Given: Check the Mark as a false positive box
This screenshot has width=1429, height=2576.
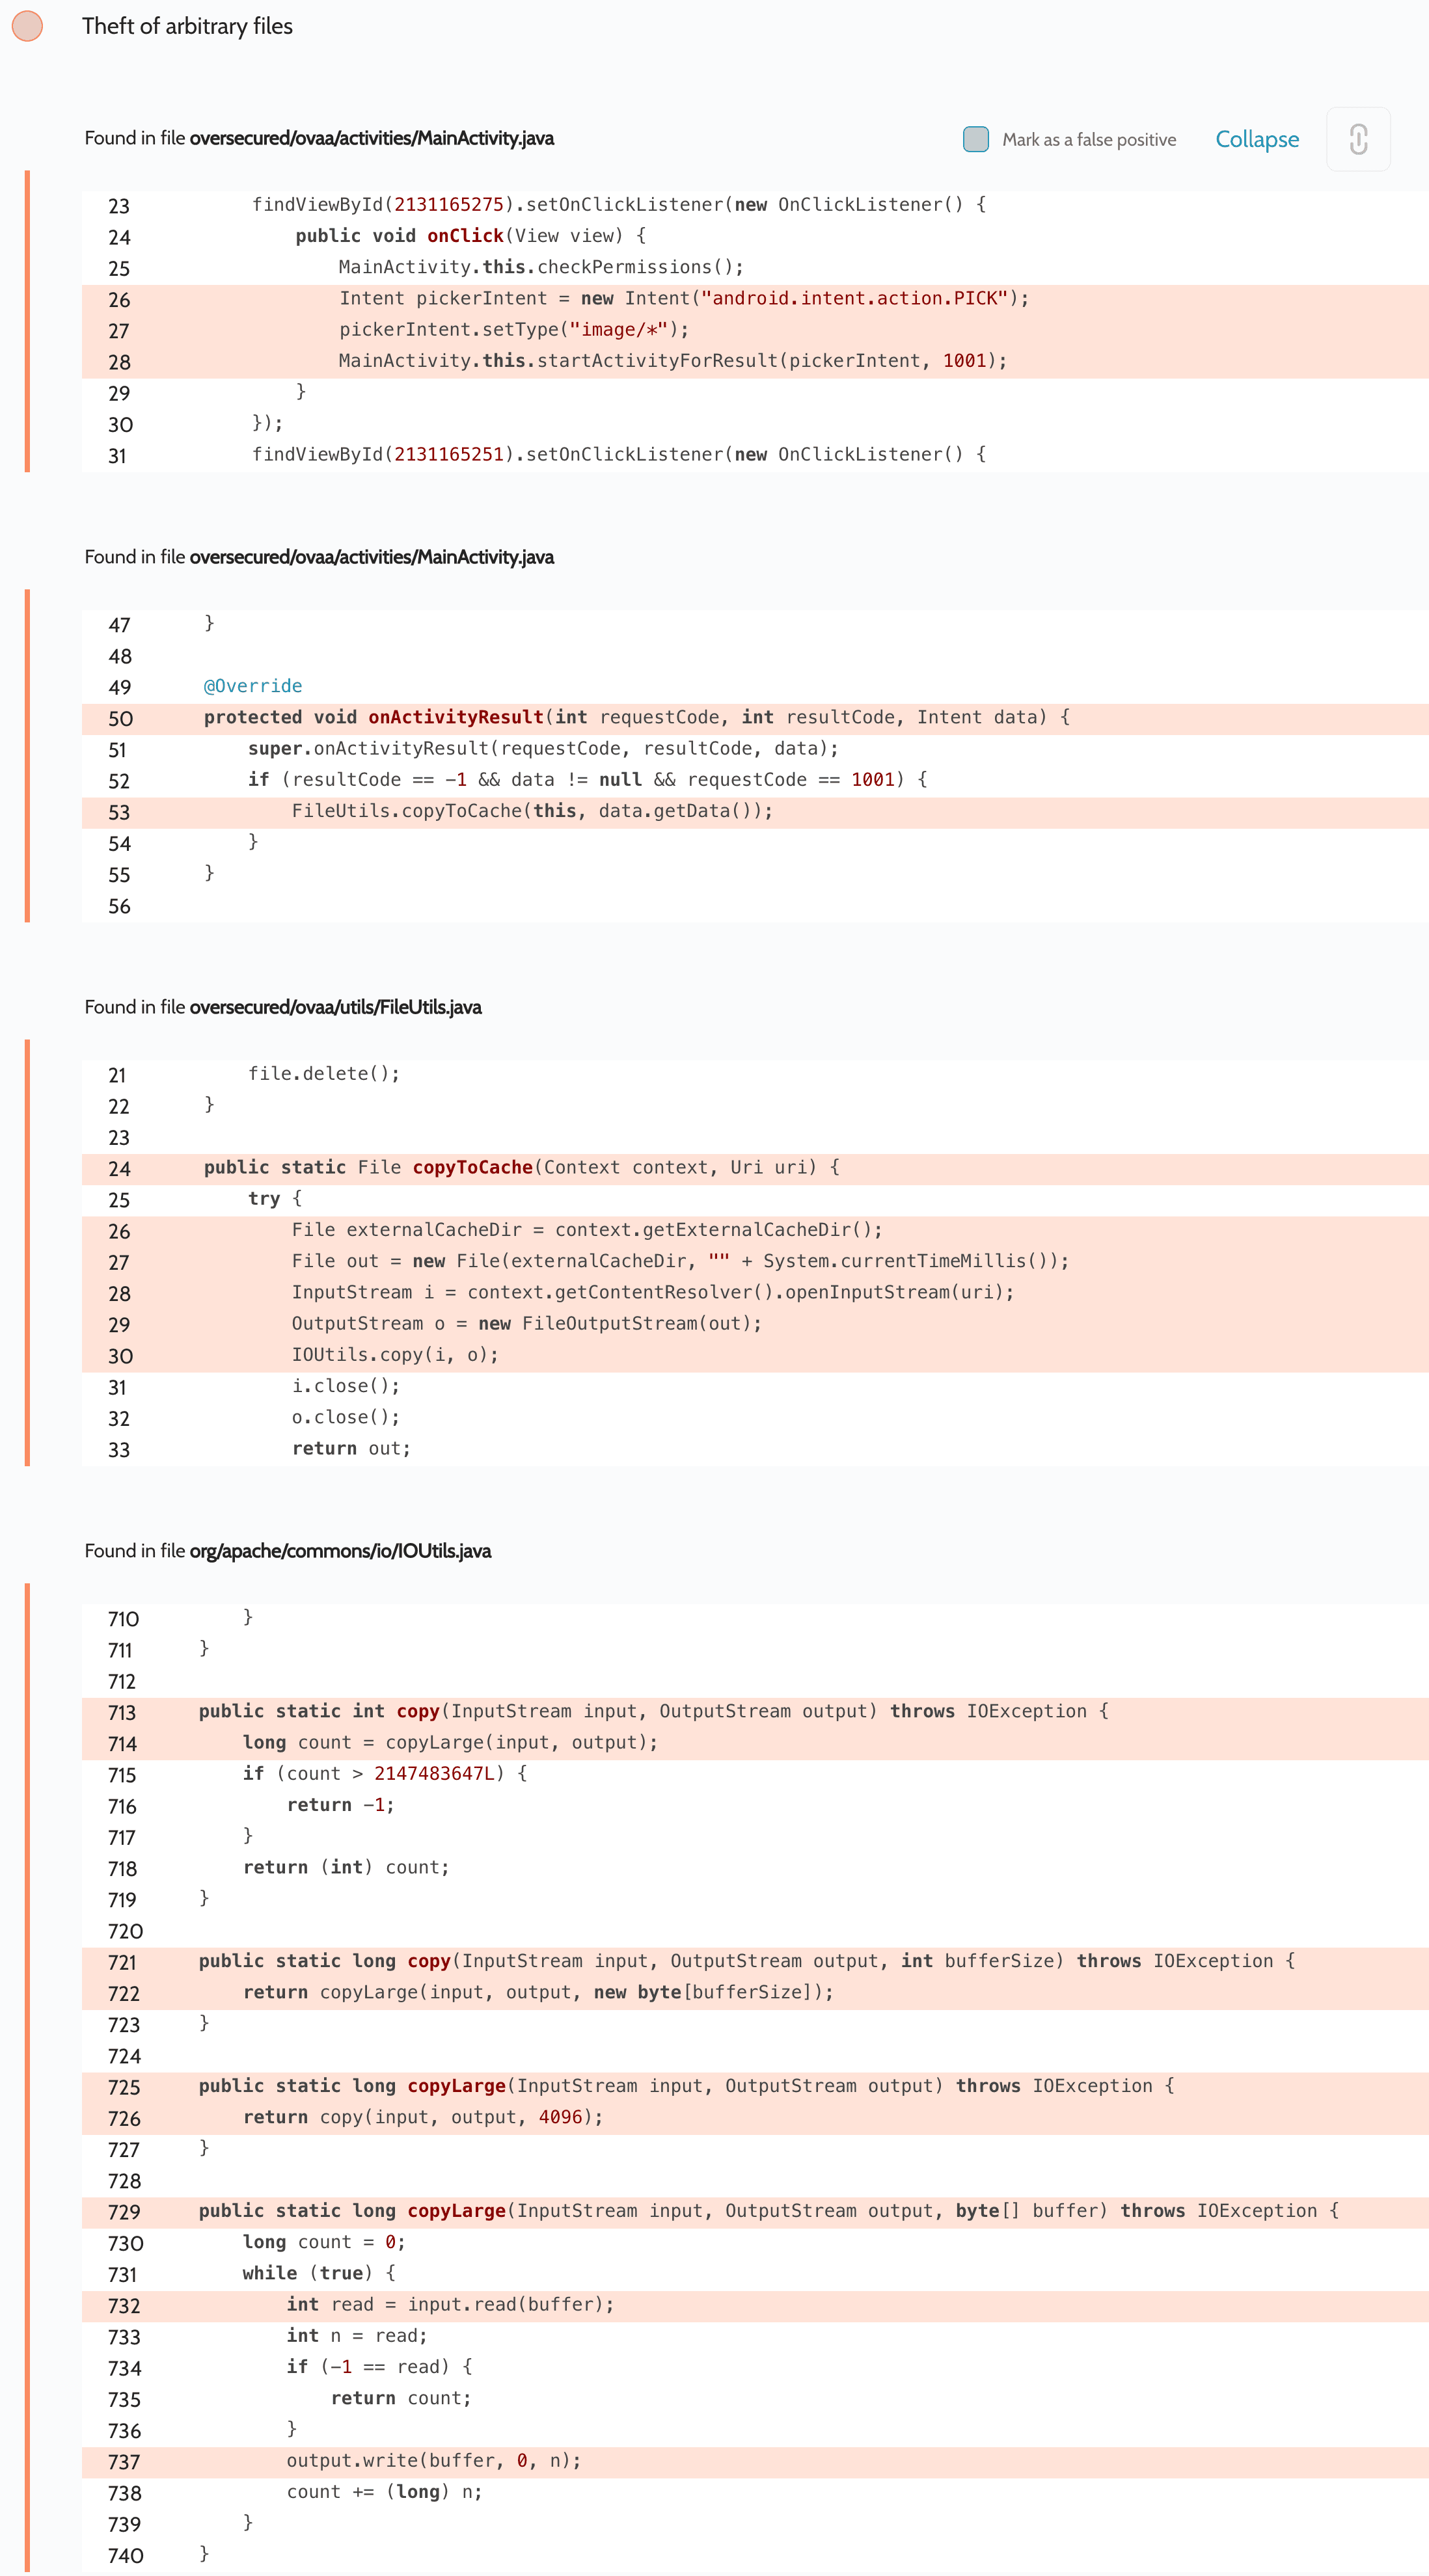Looking at the screenshot, I should [x=975, y=139].
